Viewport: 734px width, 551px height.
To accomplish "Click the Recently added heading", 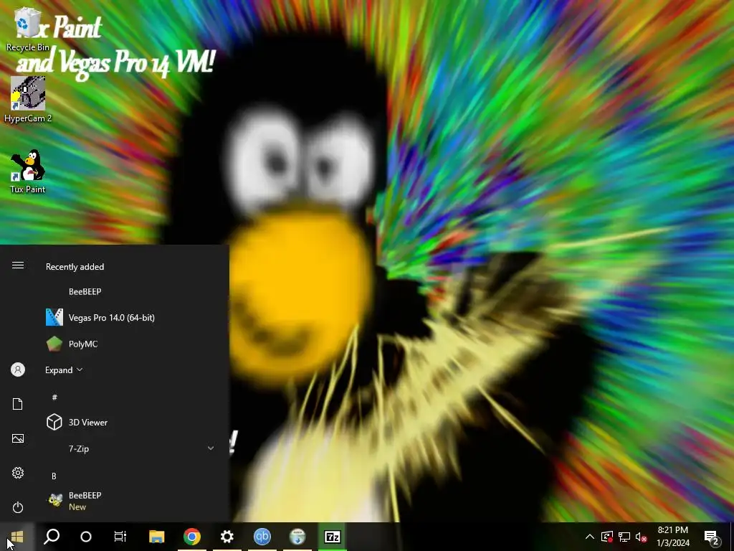I will (x=75, y=267).
